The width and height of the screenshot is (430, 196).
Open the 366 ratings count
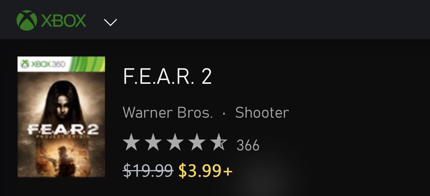pyautogui.click(x=248, y=145)
